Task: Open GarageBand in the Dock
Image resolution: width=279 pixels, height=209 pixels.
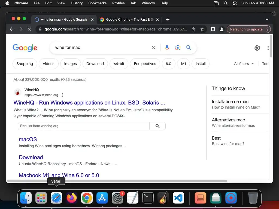Action: 163,198
